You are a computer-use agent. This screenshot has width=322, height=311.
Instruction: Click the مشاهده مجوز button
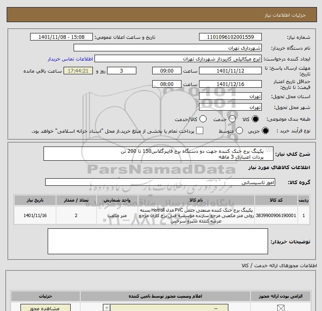click(46, 308)
